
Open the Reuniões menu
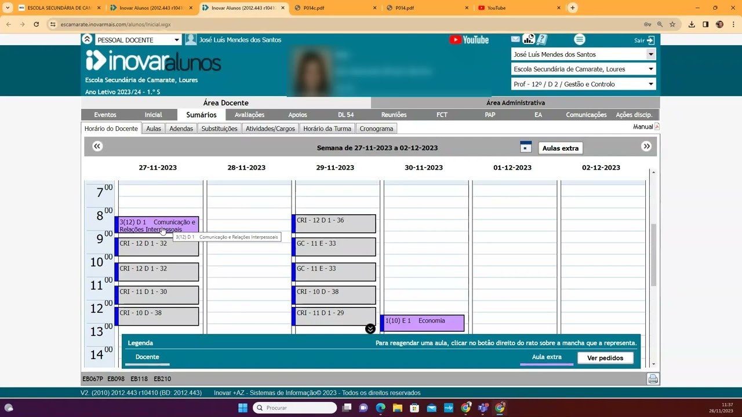click(394, 115)
